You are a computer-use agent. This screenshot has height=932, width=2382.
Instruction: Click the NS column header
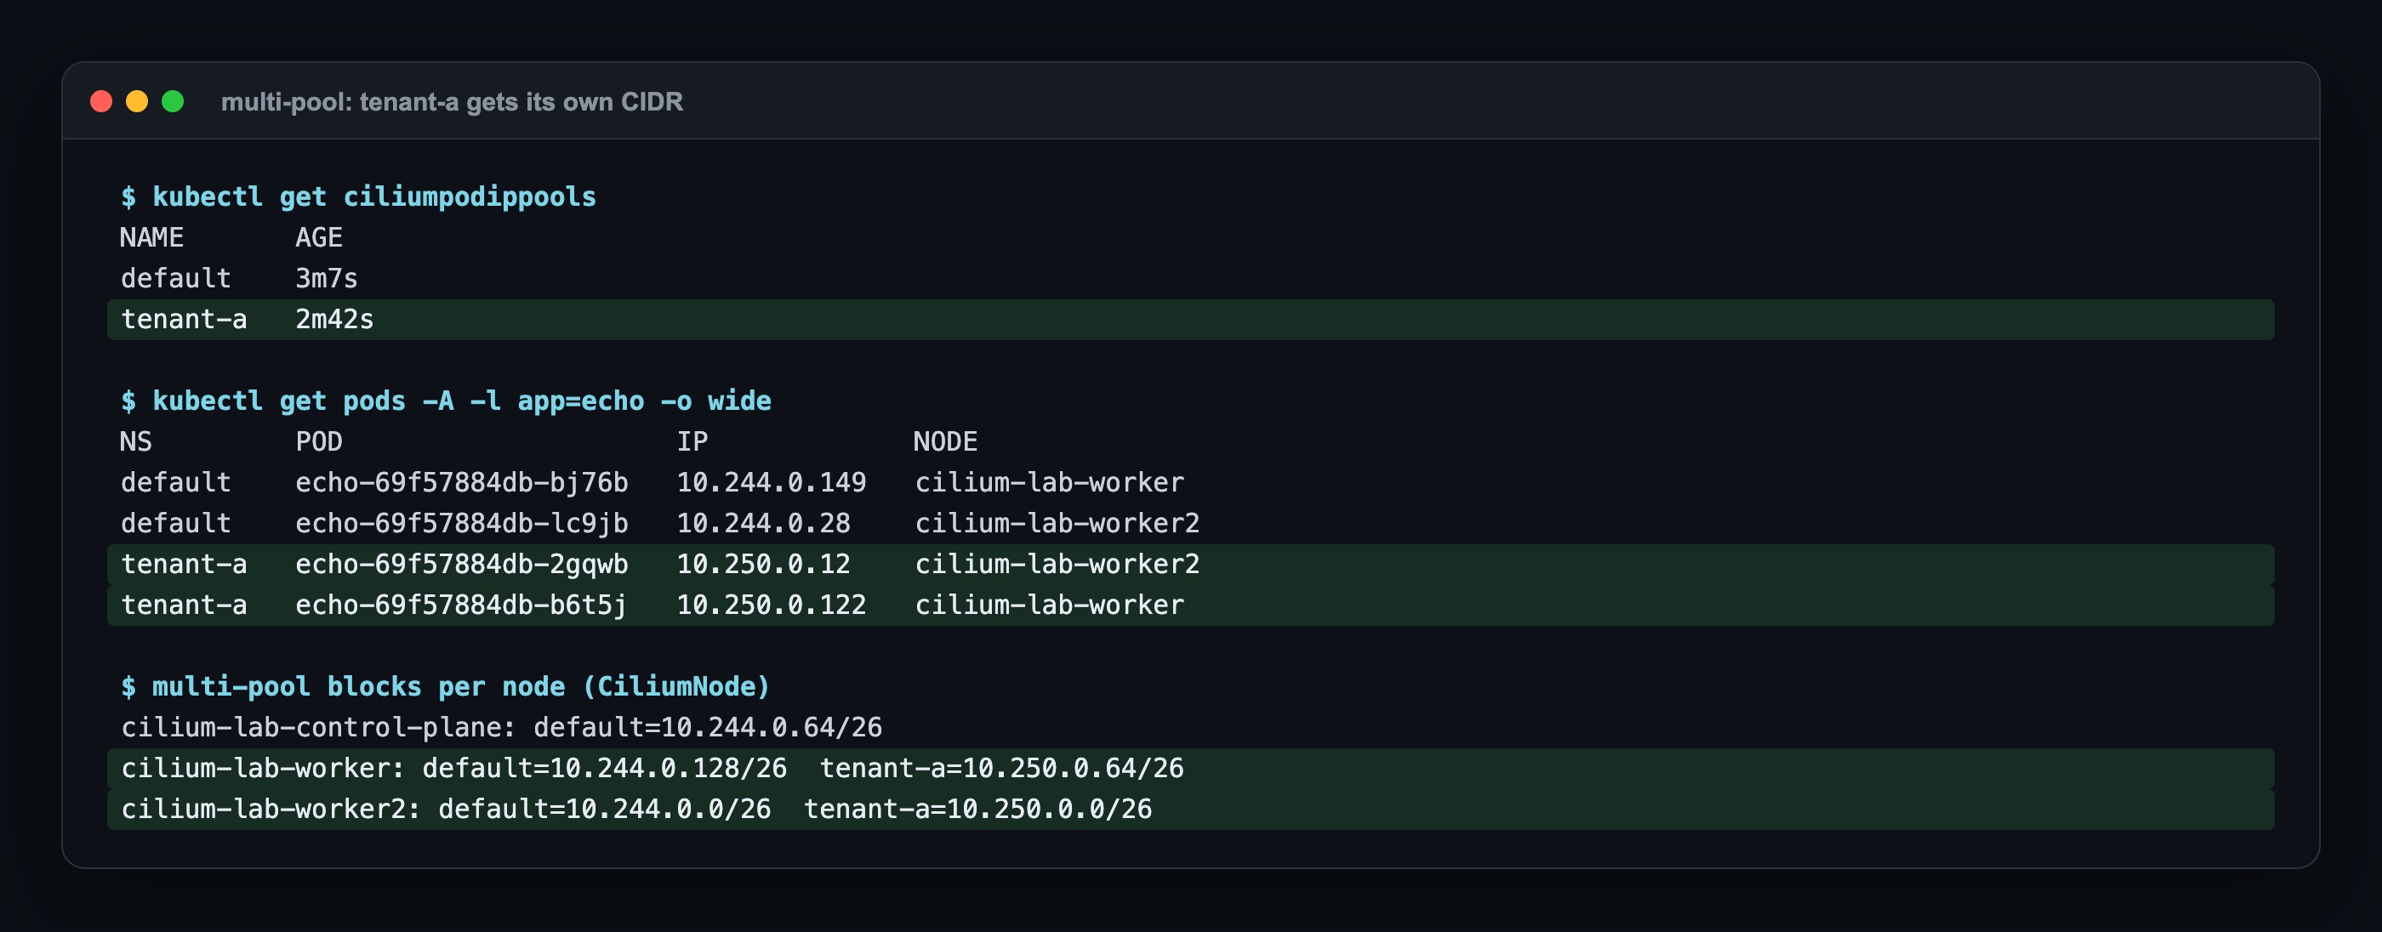136,441
